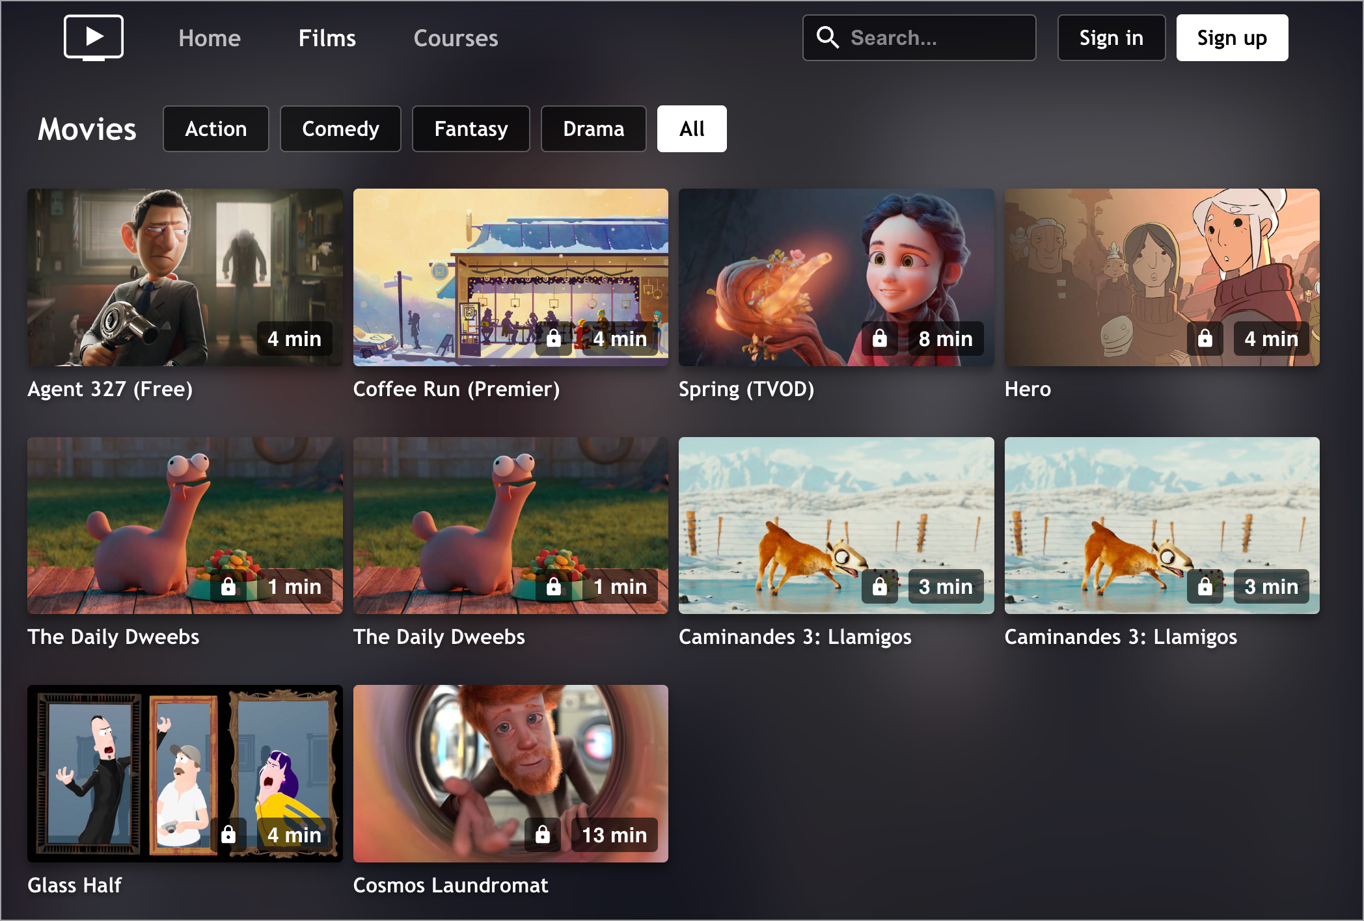
Task: Open the Agent 327 (Free) thumbnail
Action: [x=185, y=277]
